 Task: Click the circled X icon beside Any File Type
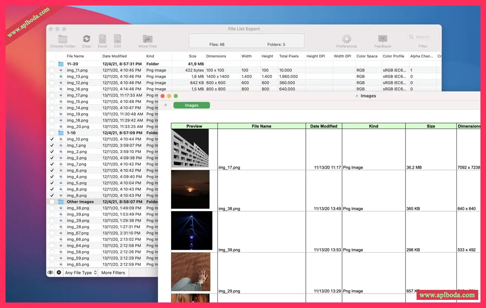click(59, 273)
